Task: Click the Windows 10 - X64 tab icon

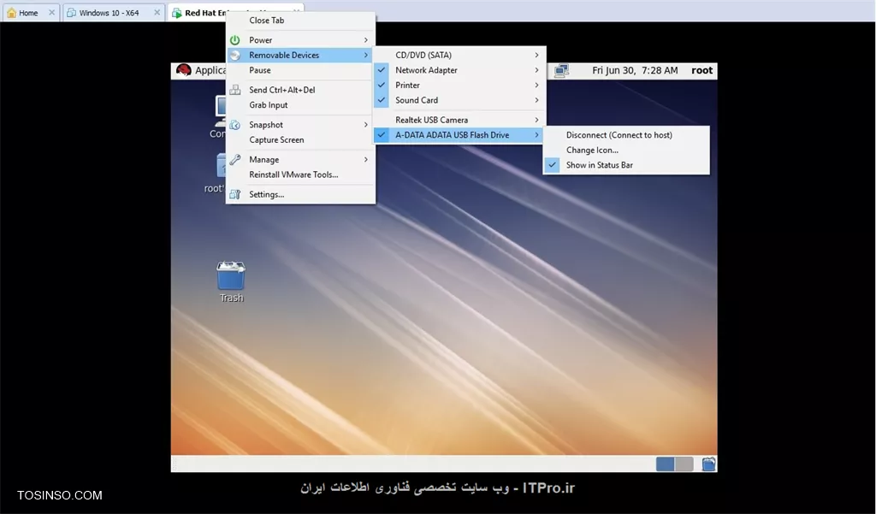Action: [x=72, y=13]
